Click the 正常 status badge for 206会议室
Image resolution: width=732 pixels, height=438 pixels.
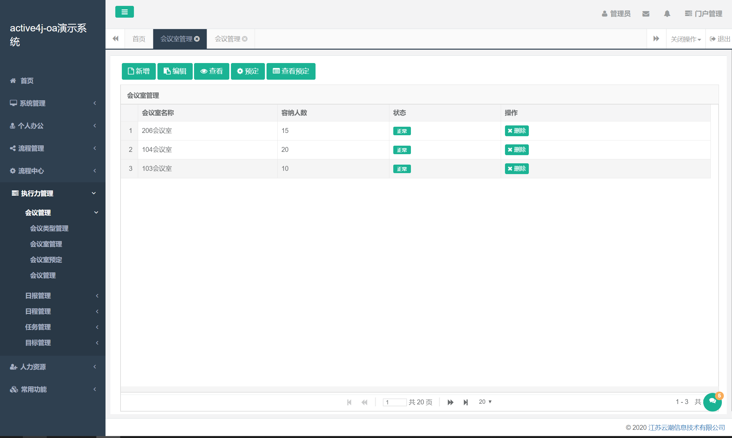(402, 131)
